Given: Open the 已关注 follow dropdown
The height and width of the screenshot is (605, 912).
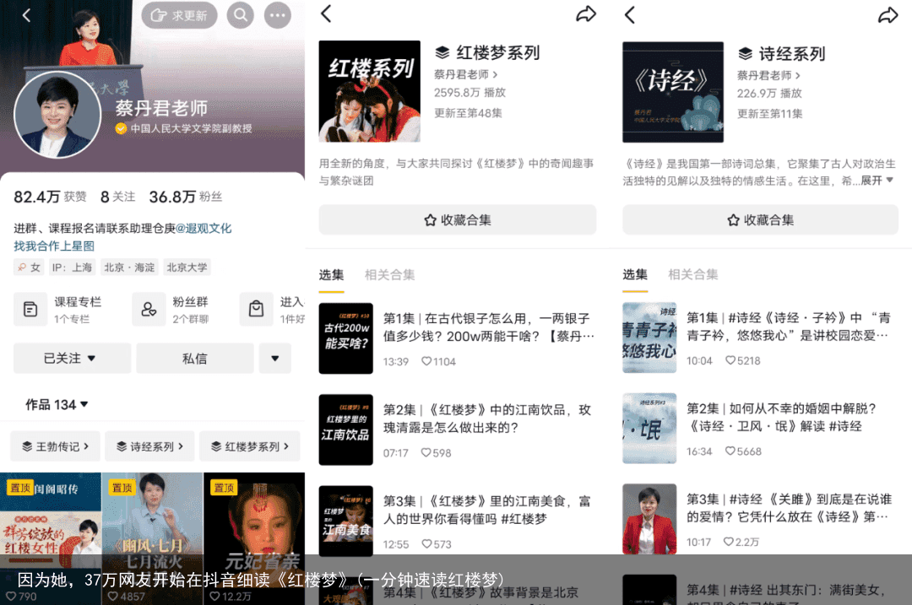Looking at the screenshot, I should point(72,359).
